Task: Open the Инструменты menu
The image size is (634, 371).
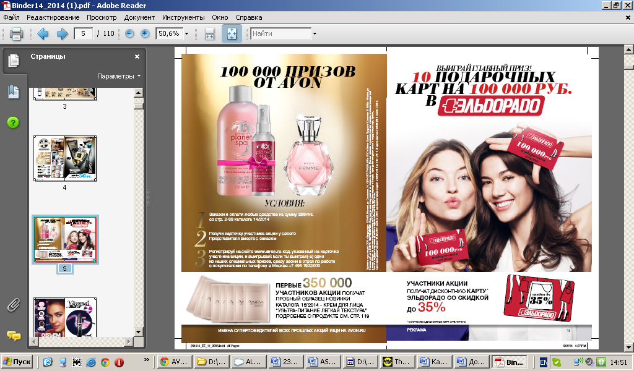Action: pyautogui.click(x=183, y=17)
